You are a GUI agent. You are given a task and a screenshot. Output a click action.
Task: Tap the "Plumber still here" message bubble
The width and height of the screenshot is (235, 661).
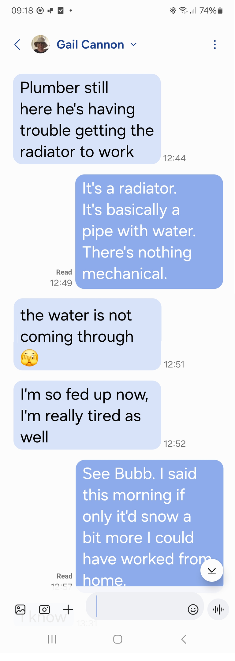(87, 119)
